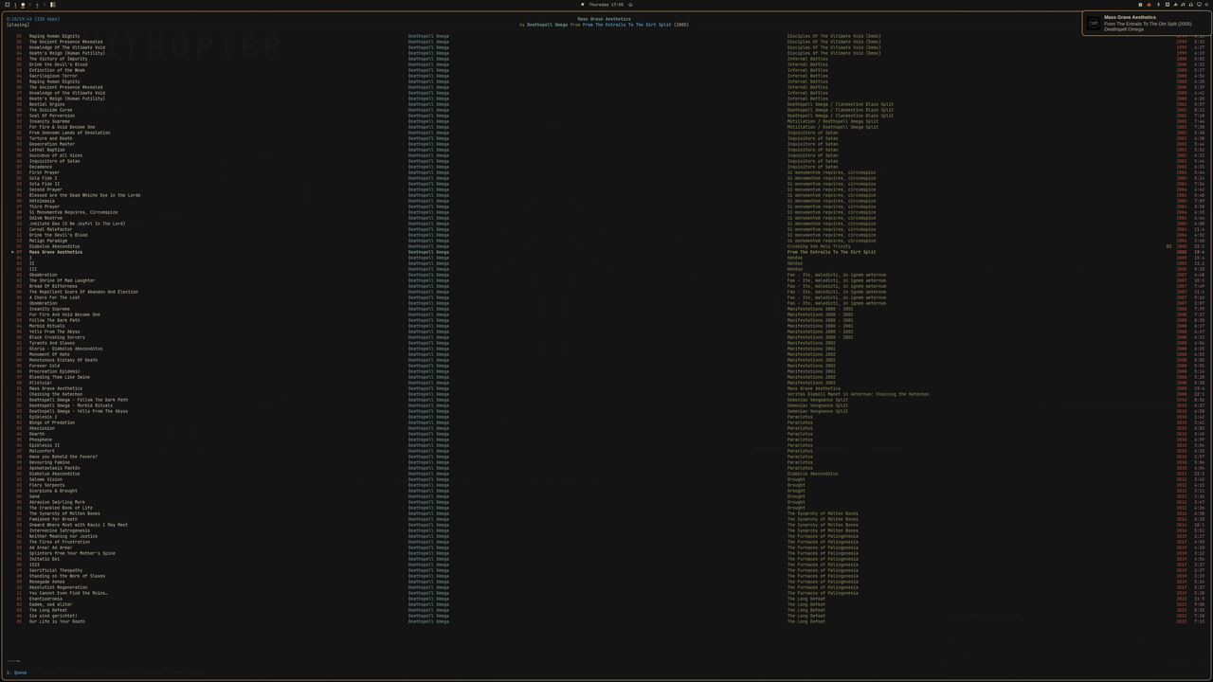Switch to the highlighted workspace 2
This screenshot has width=1213, height=682.
tap(23, 5)
